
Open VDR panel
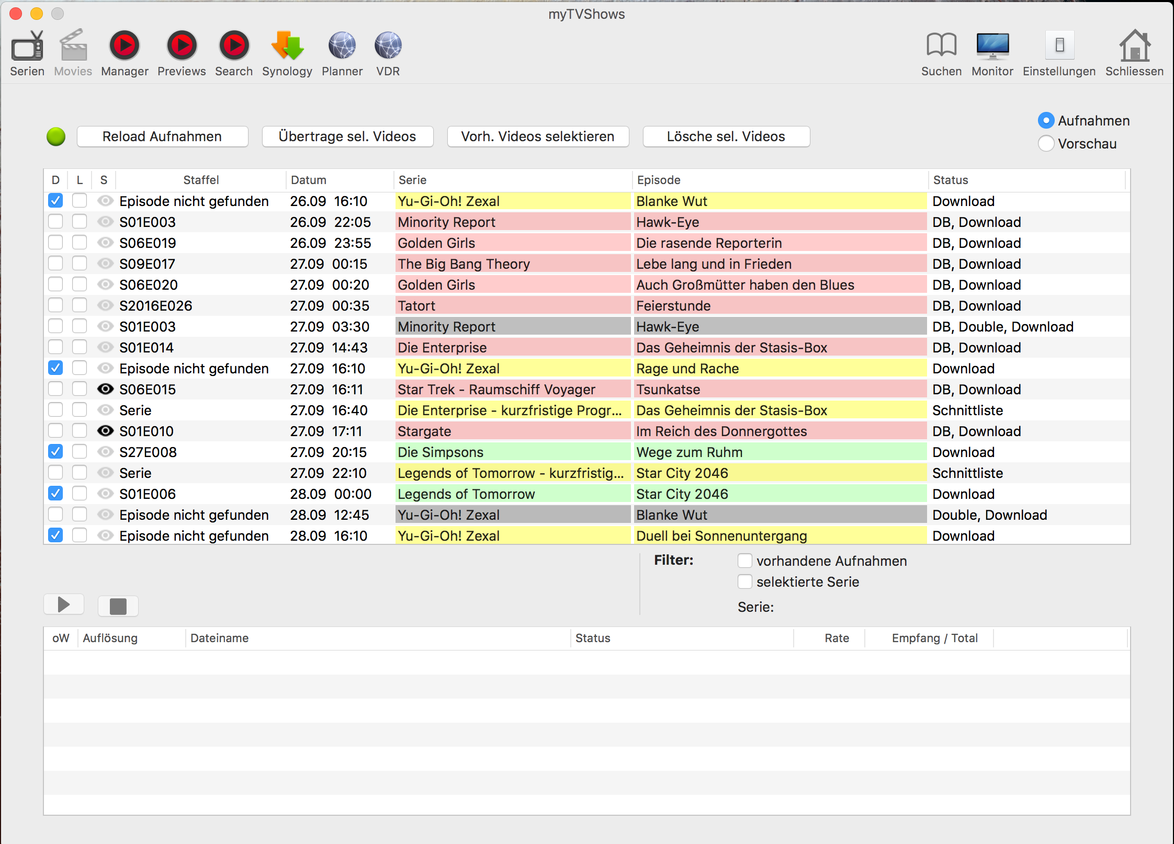387,53
